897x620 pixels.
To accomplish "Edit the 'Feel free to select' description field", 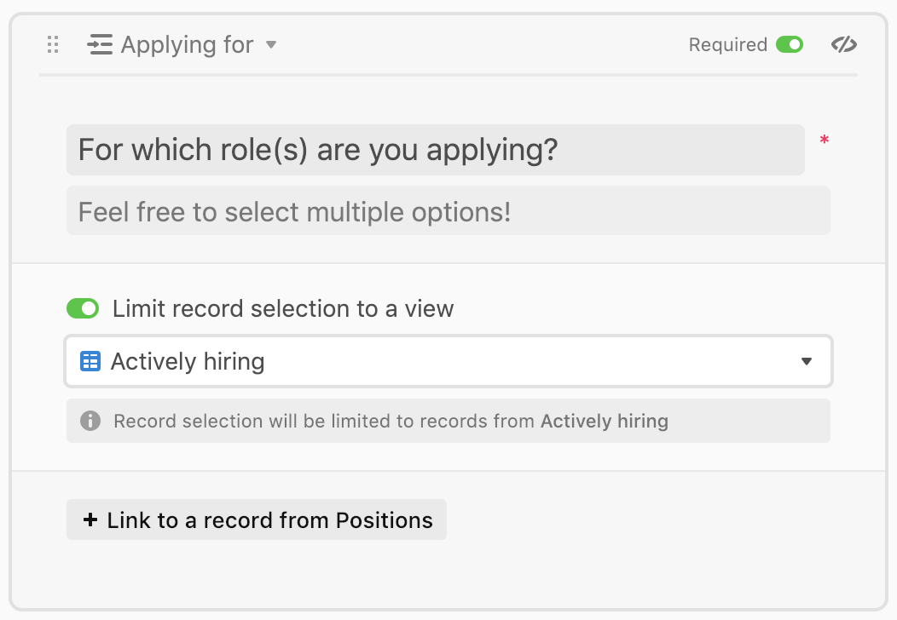I will point(448,211).
